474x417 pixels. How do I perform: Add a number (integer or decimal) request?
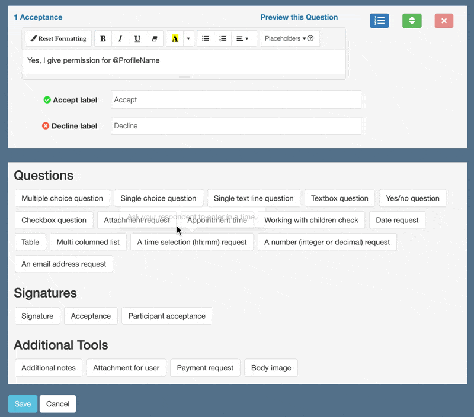(x=327, y=242)
